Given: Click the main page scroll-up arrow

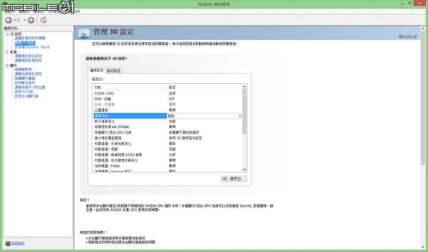Looking at the screenshot, I should point(423,29).
